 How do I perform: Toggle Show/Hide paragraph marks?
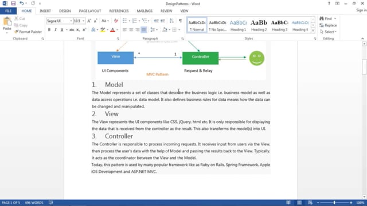180,21
